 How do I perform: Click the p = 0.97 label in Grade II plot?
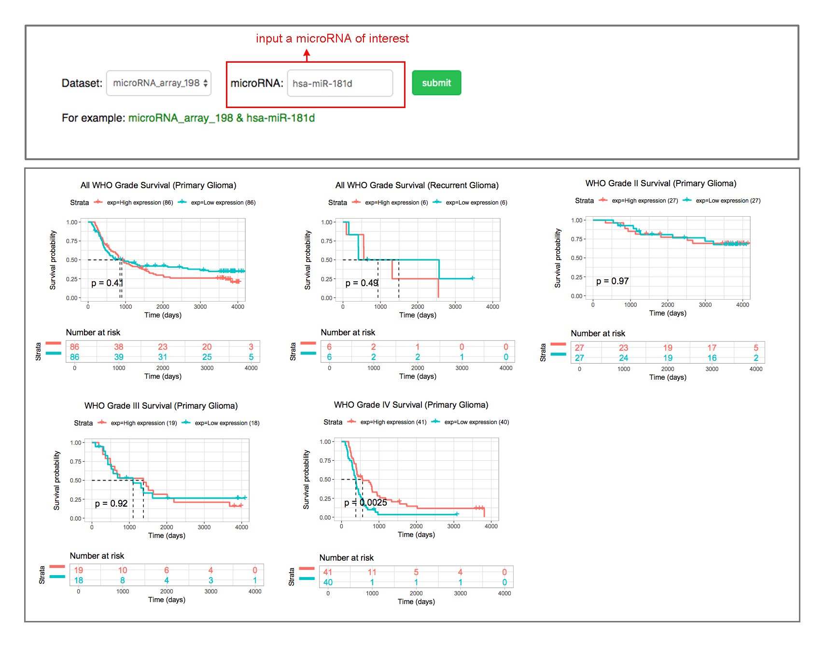[612, 281]
